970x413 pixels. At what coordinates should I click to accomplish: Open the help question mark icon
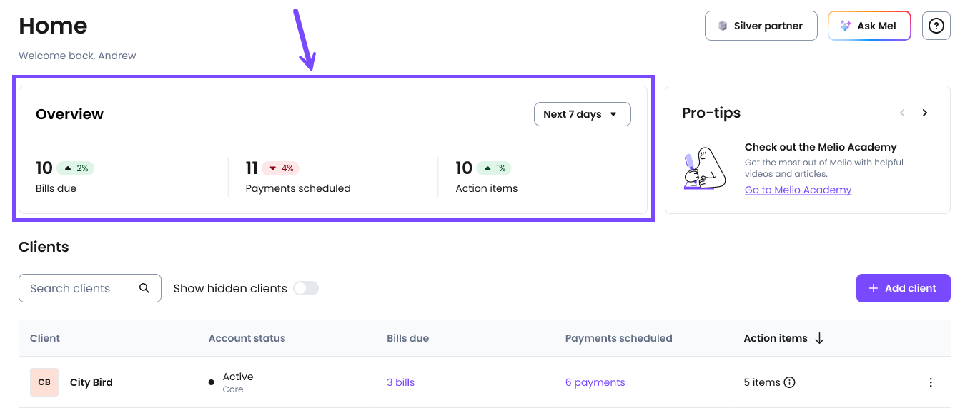click(x=936, y=26)
